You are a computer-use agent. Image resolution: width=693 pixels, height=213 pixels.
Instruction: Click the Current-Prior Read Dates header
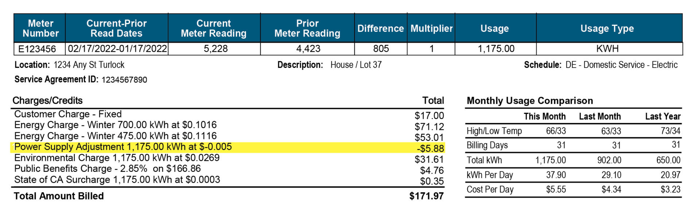tap(116, 28)
